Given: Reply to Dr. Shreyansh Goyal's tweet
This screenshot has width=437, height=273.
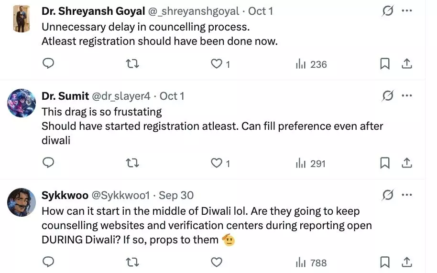Looking at the screenshot, I should pyautogui.click(x=48, y=64).
